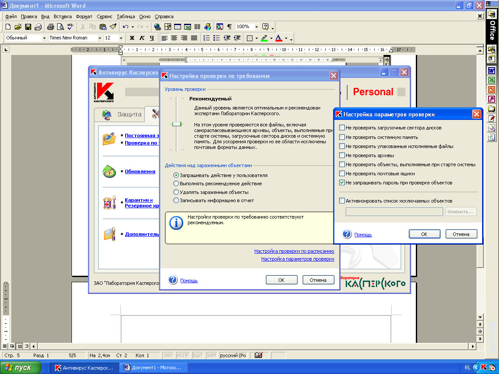This screenshot has width=499, height=374.
Task: Click the Undo arrow icon in Word
Action: (x=125, y=27)
